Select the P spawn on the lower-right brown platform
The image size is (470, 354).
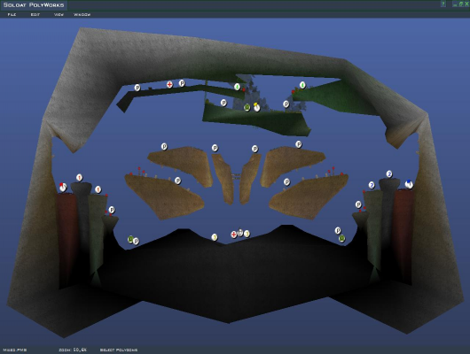(x=286, y=182)
